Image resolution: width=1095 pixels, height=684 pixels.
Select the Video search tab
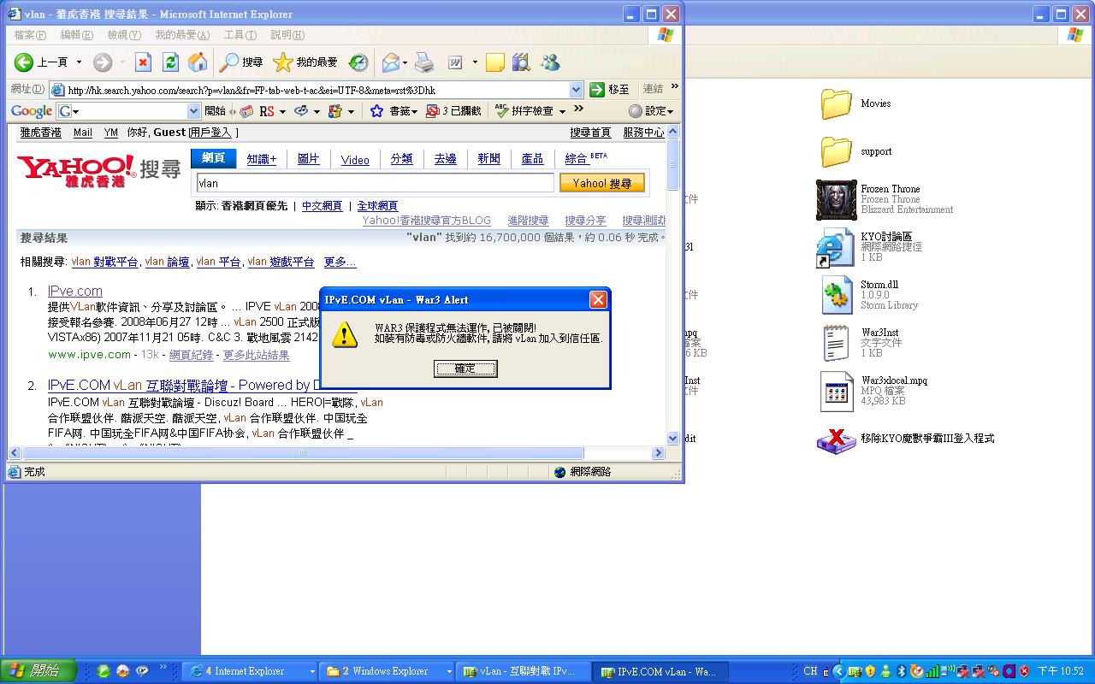(x=355, y=160)
